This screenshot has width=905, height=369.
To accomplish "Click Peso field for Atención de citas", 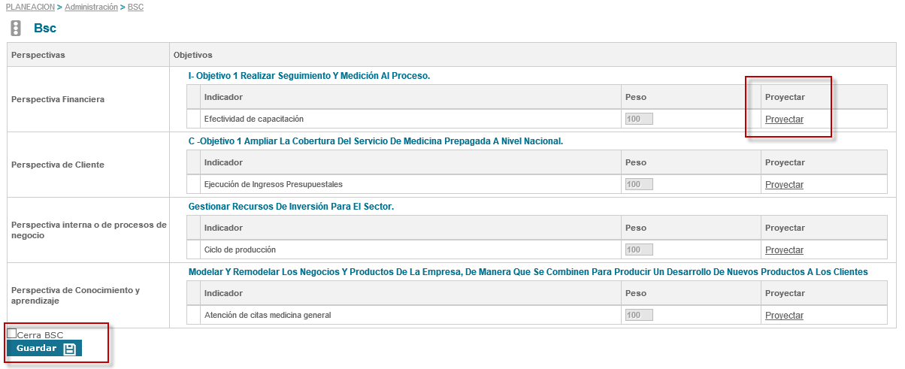I will (x=639, y=315).
